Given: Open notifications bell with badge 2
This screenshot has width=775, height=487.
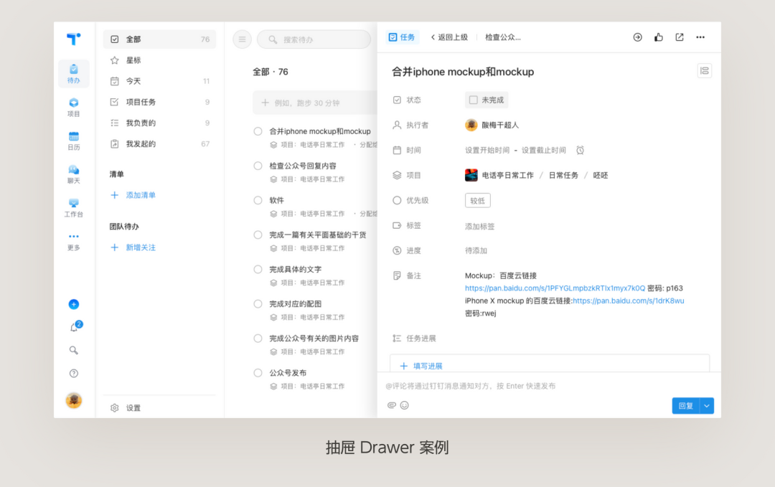Looking at the screenshot, I should click(x=74, y=327).
